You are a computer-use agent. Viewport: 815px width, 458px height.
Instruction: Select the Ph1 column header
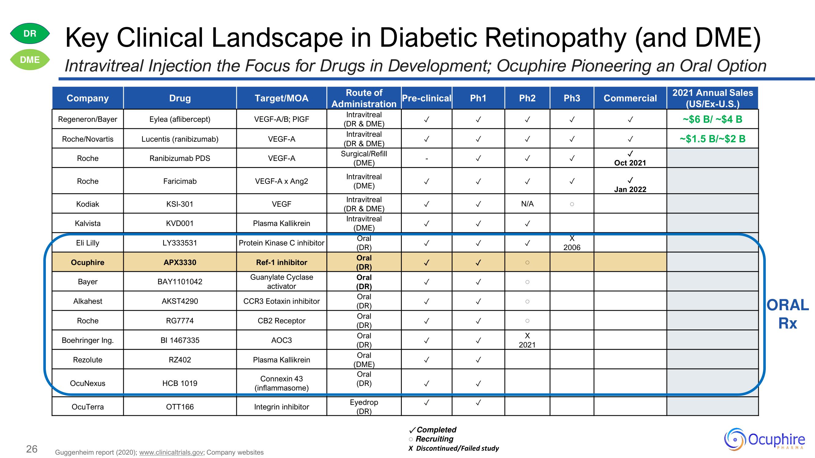tap(478, 98)
